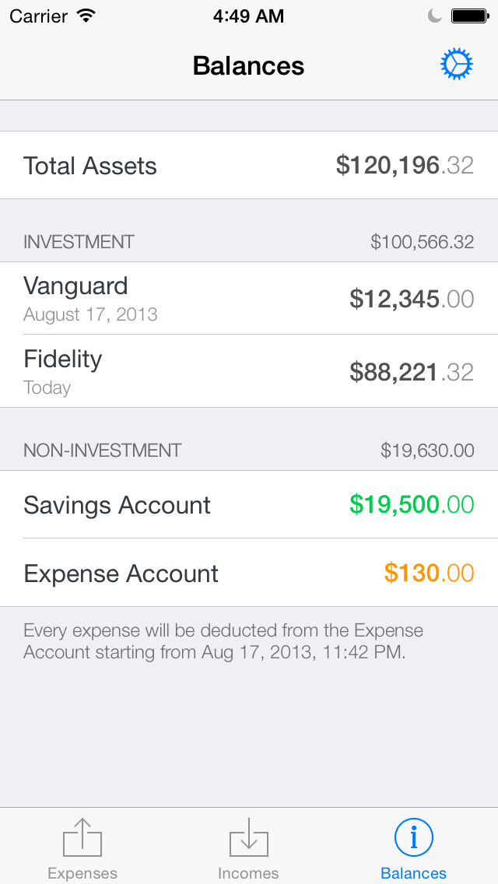Select the Expenses upload icon
The image size is (498, 884).
pyautogui.click(x=82, y=837)
